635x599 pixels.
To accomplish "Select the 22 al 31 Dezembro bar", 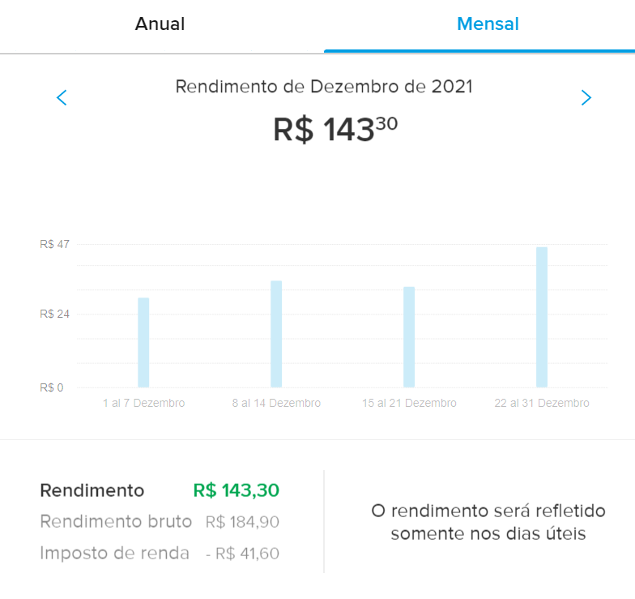I will (x=542, y=317).
